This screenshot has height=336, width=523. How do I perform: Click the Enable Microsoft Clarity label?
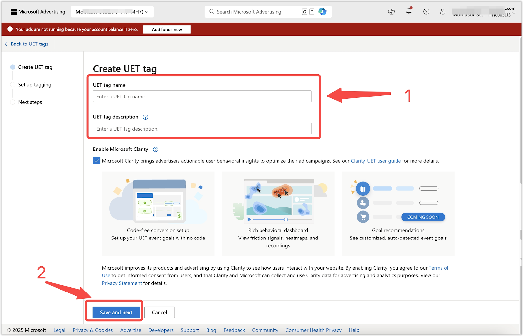[121, 149]
